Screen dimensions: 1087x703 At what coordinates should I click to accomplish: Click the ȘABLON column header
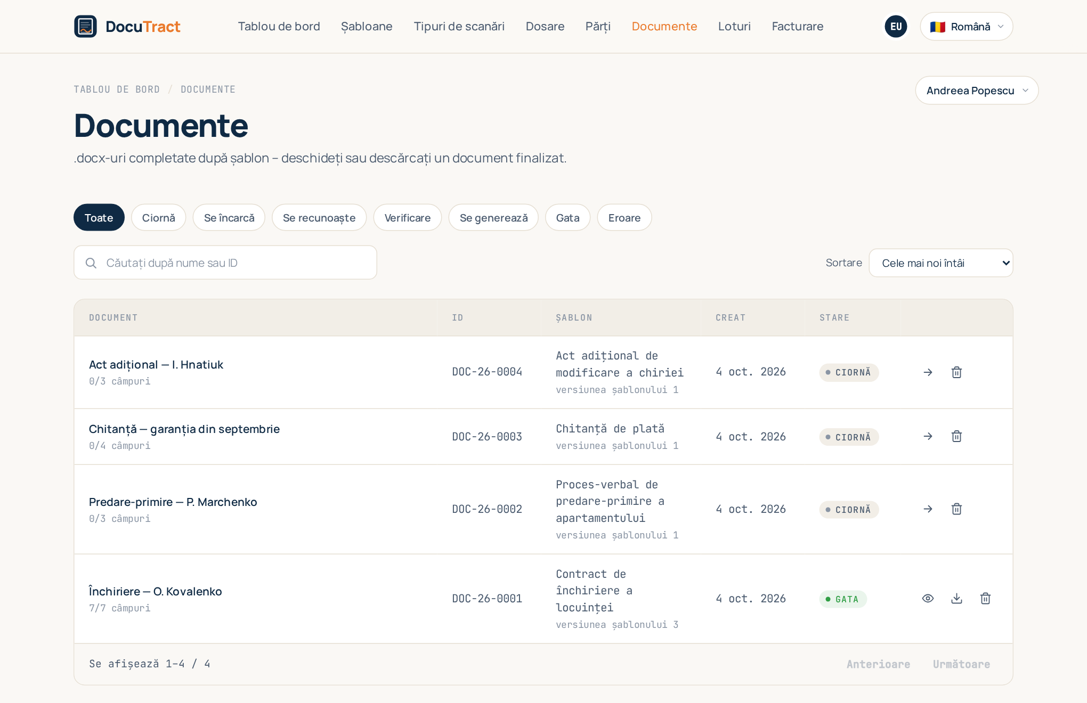tap(574, 318)
